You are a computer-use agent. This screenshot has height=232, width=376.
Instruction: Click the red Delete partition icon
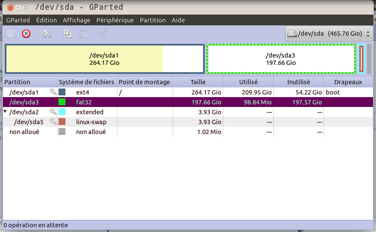[26, 34]
